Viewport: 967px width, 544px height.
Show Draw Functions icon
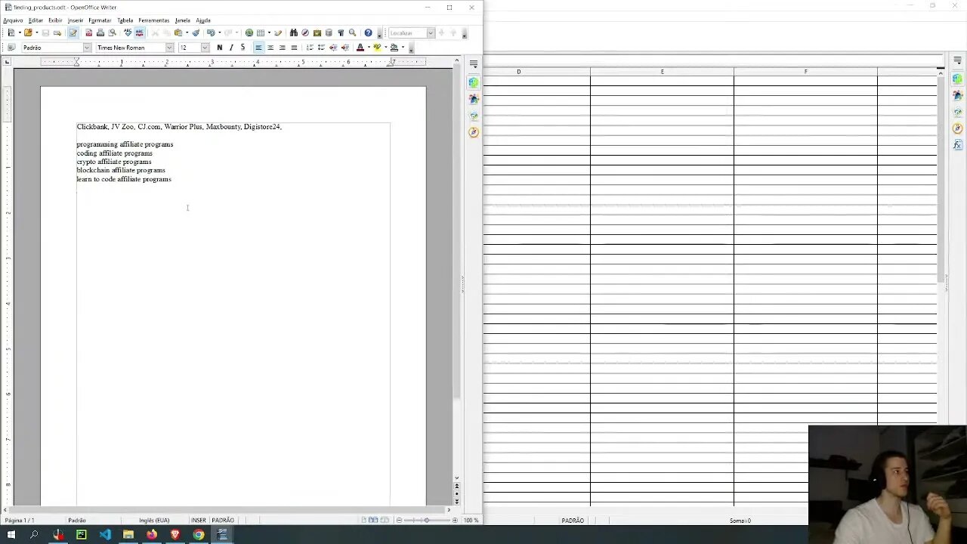tap(278, 32)
